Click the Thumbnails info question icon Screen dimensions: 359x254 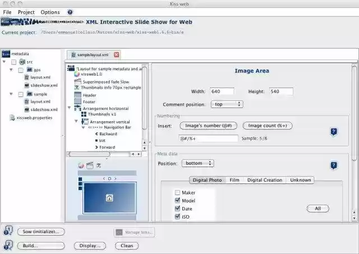coord(77,87)
